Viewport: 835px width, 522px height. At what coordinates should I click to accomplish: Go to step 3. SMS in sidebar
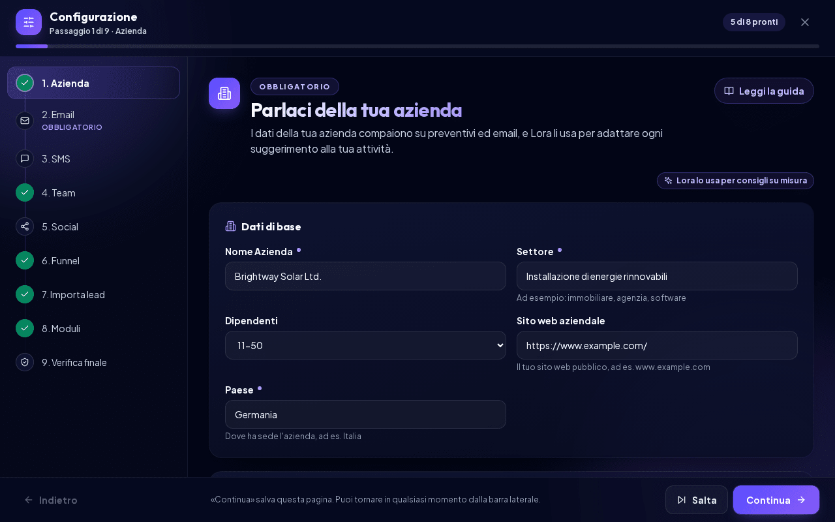pyautogui.click(x=93, y=159)
